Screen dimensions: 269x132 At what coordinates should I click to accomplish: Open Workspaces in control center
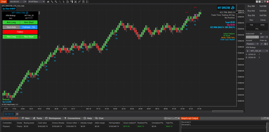click(x=53, y=118)
